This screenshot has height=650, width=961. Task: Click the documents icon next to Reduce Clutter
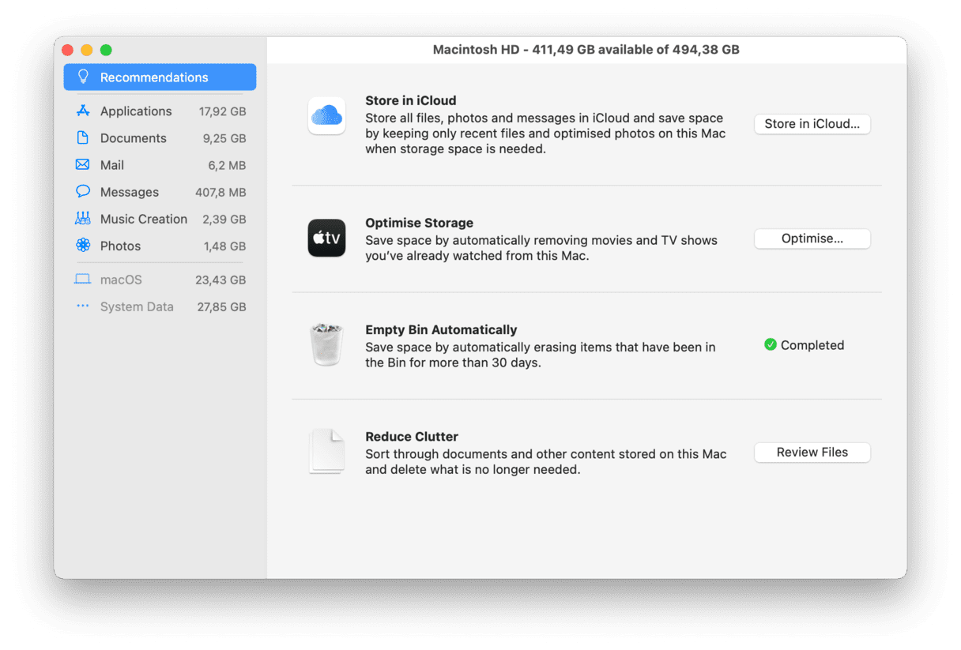coord(326,451)
